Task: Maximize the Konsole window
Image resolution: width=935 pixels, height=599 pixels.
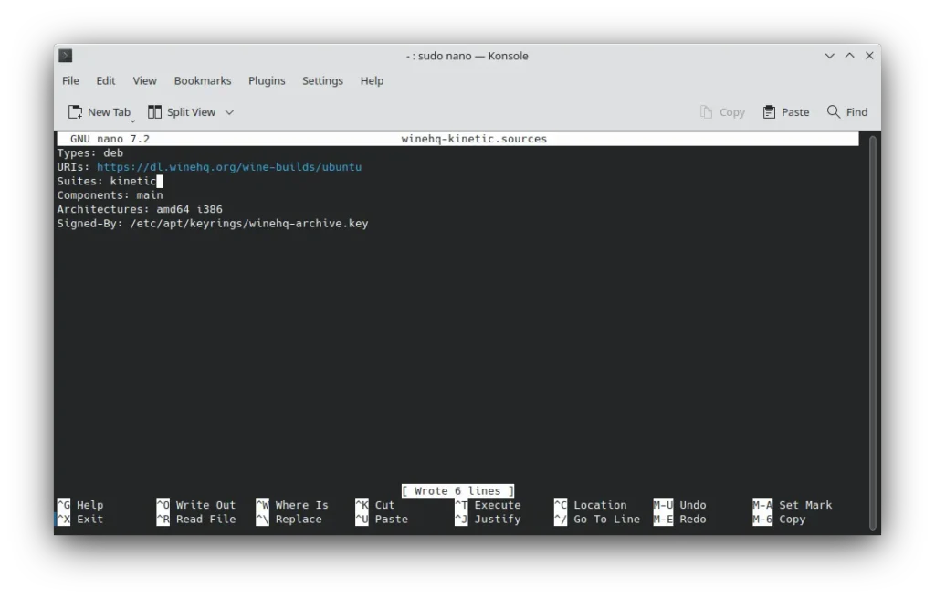Action: tap(849, 56)
